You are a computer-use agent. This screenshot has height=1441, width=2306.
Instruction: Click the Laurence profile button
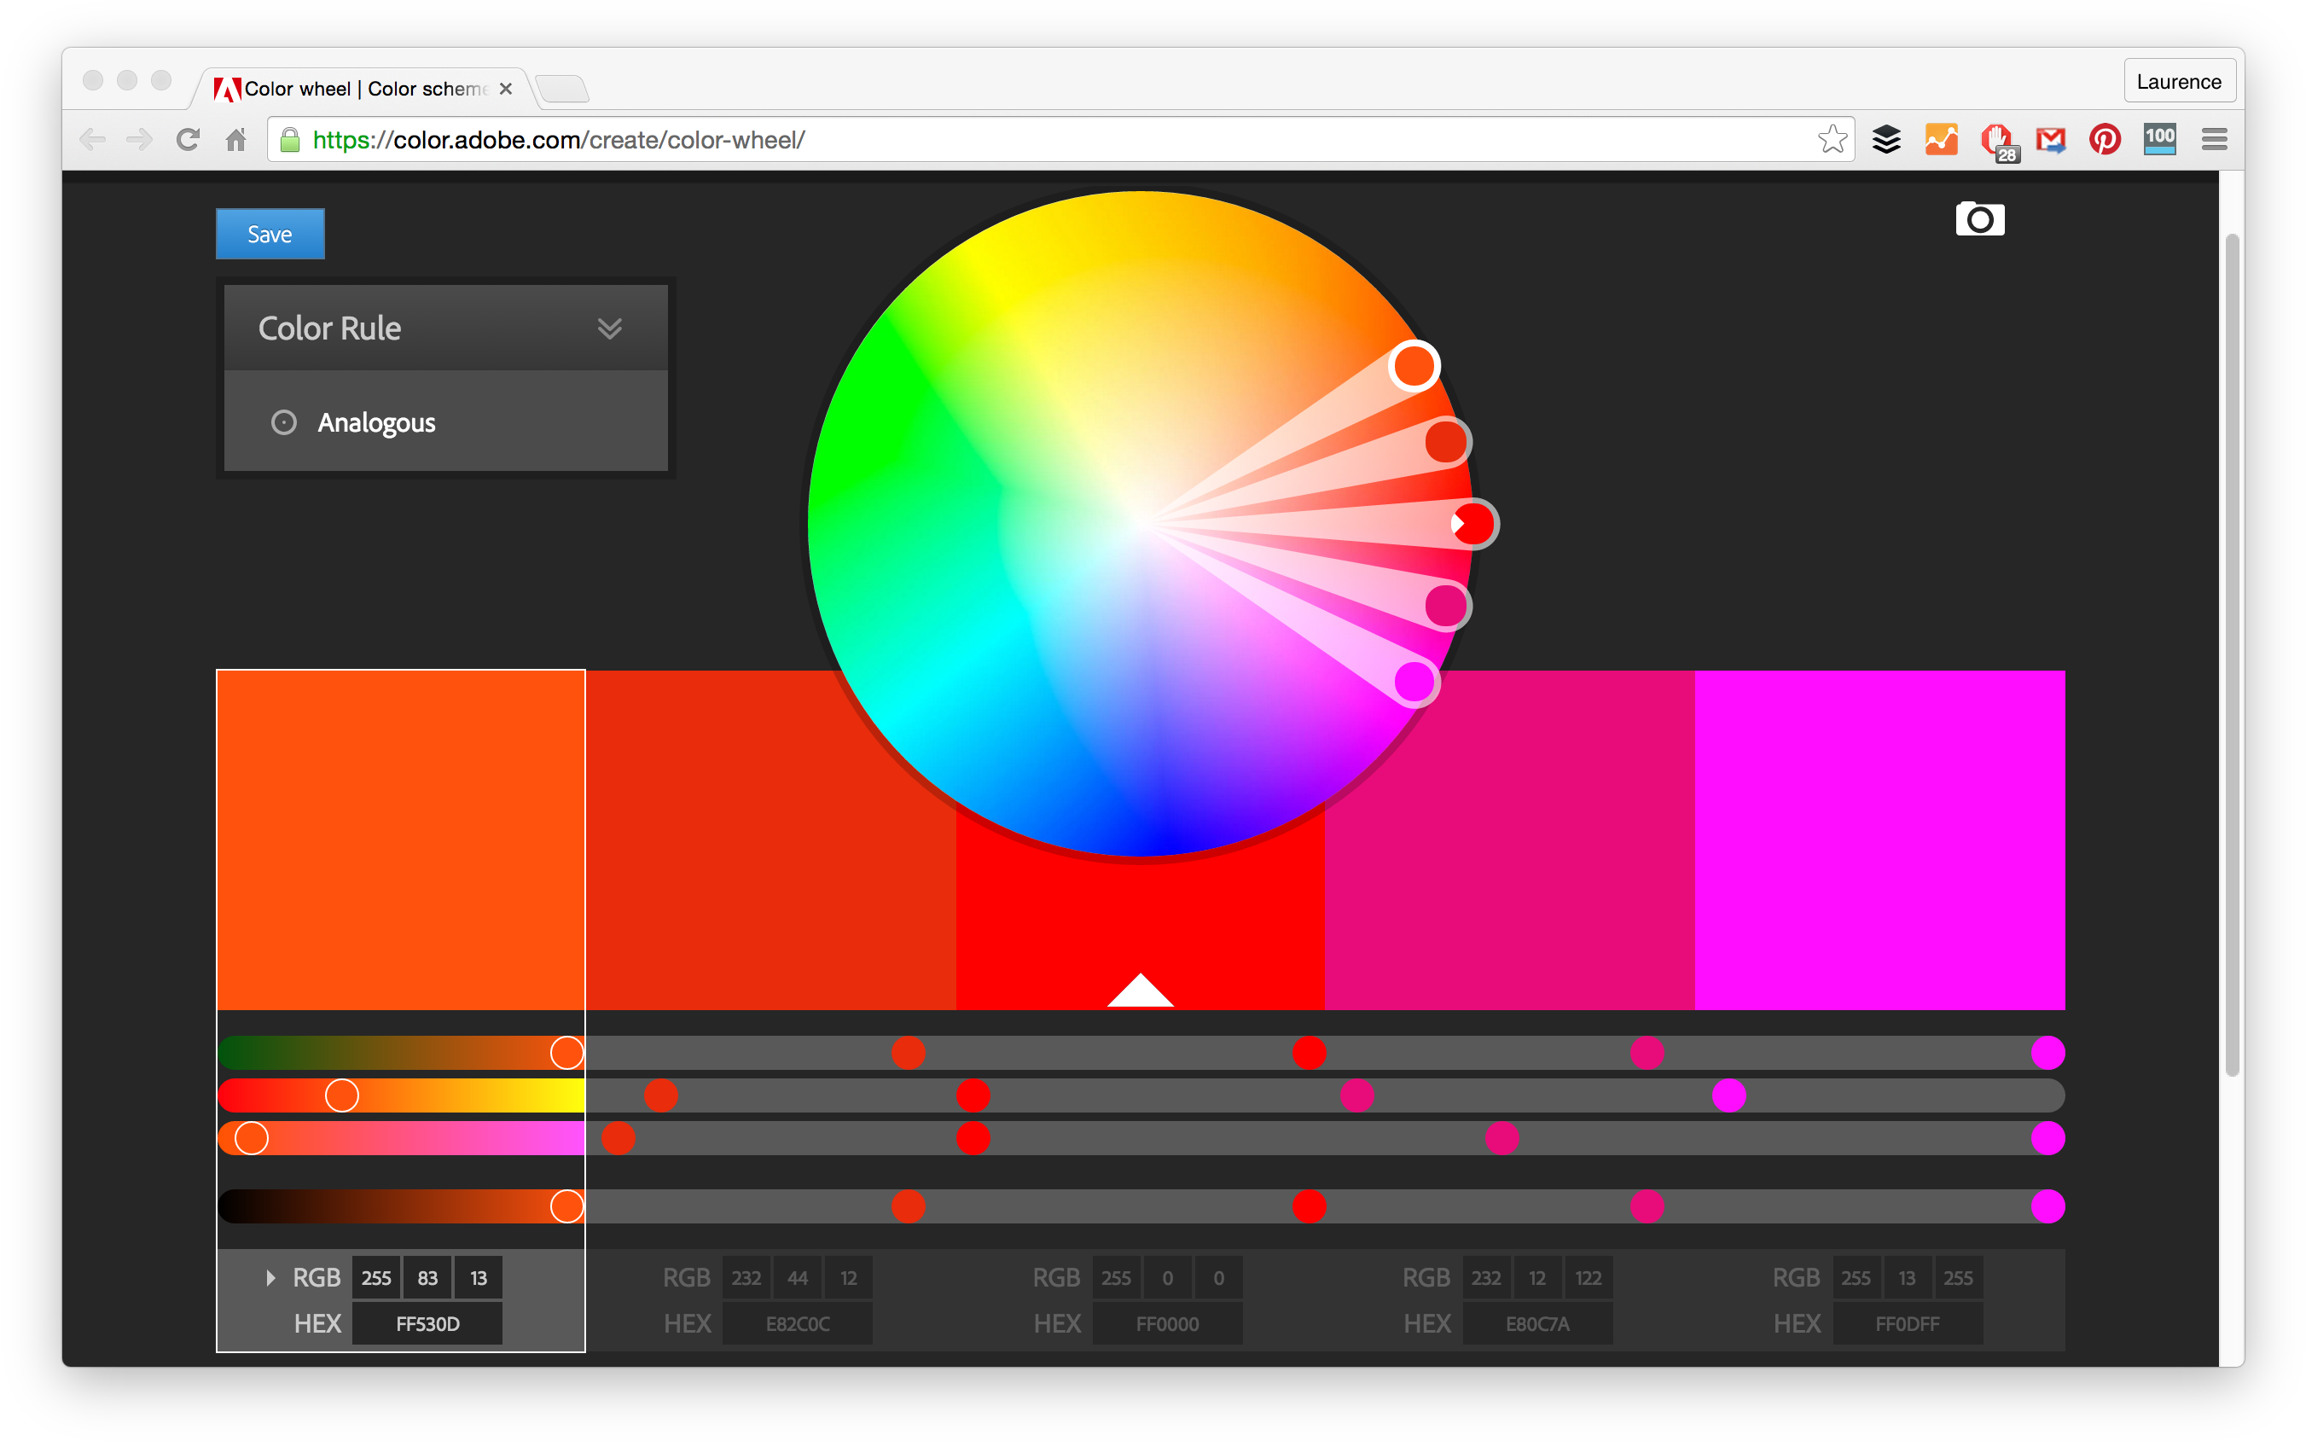tap(2179, 81)
